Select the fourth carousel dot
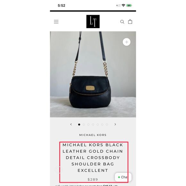This screenshot has width=186, height=186. point(93,124)
